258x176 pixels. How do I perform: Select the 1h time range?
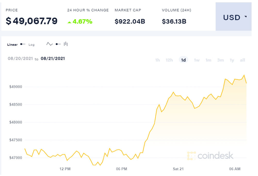click(x=157, y=60)
